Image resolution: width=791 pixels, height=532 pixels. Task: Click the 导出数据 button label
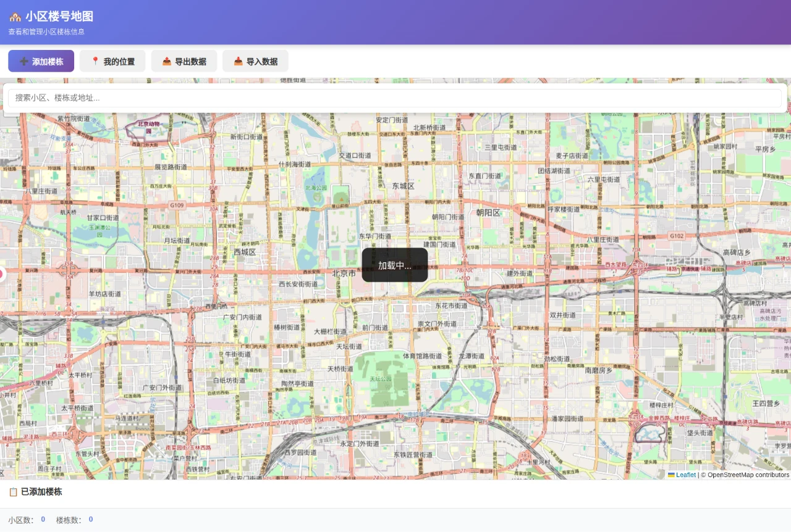click(190, 62)
